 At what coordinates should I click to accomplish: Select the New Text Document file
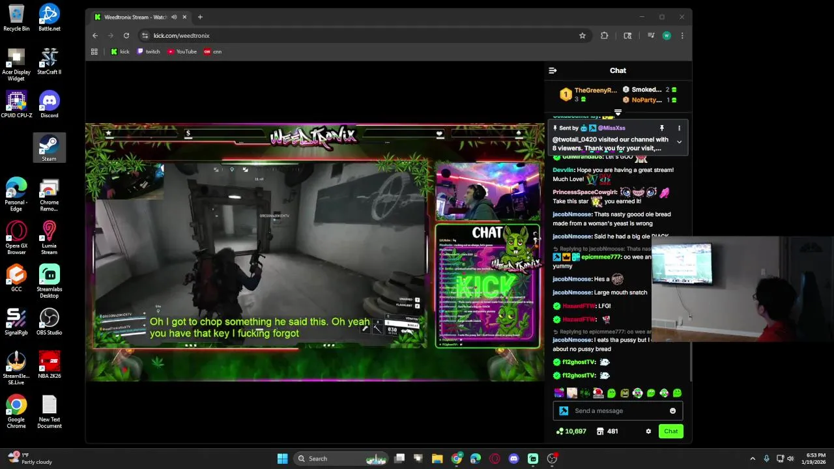[50, 412]
